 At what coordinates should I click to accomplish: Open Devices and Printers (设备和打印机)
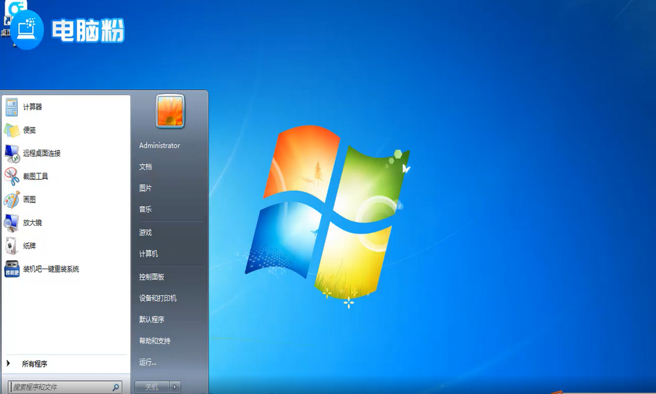(x=157, y=298)
